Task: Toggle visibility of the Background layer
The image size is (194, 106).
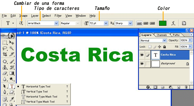Action: click(142, 63)
